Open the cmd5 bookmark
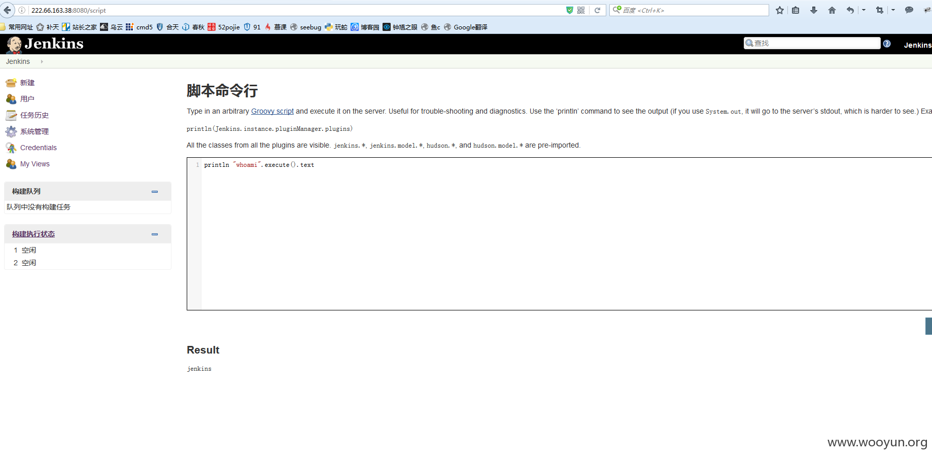The image size is (932, 457). pyautogui.click(x=140, y=27)
